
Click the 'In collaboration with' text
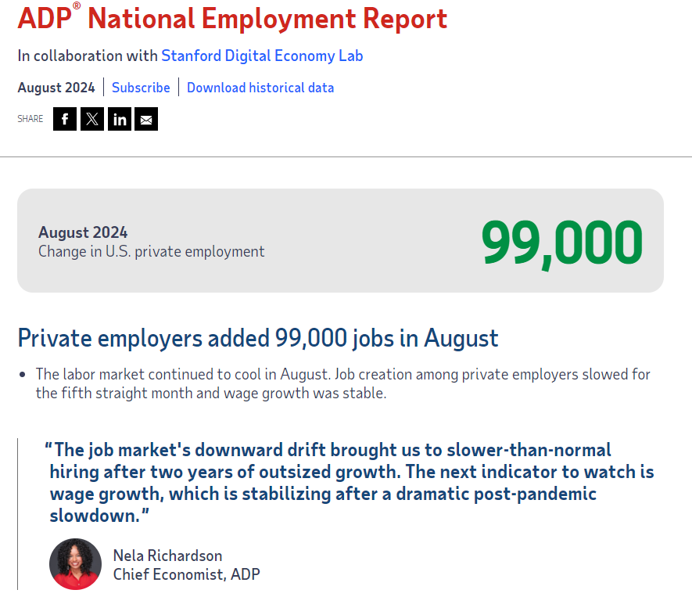coord(88,56)
